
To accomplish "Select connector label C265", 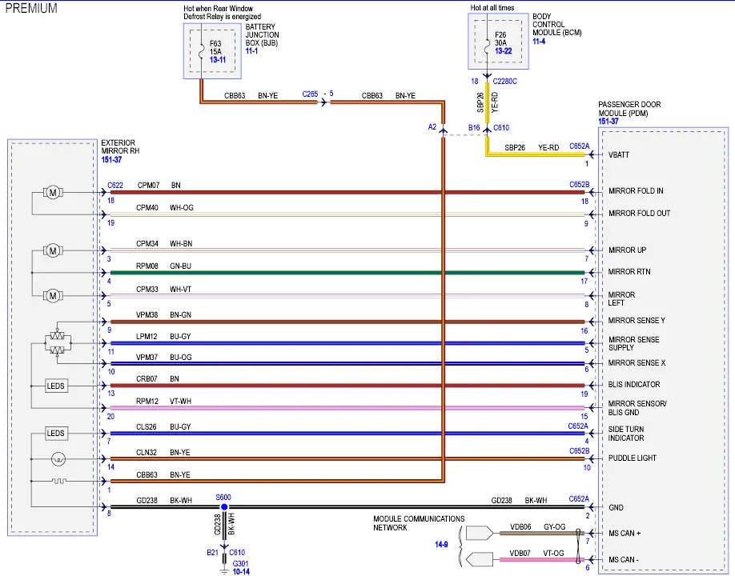I will point(310,94).
